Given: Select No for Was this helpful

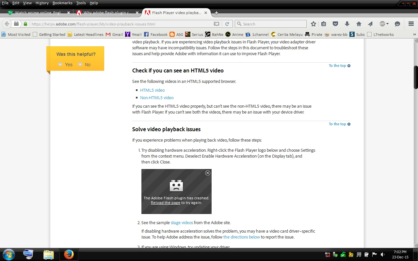Looking at the screenshot, I should pyautogui.click(x=80, y=64).
